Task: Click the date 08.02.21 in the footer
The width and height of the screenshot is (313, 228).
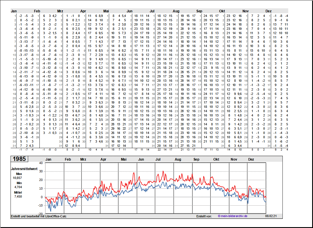Action: coord(271,216)
